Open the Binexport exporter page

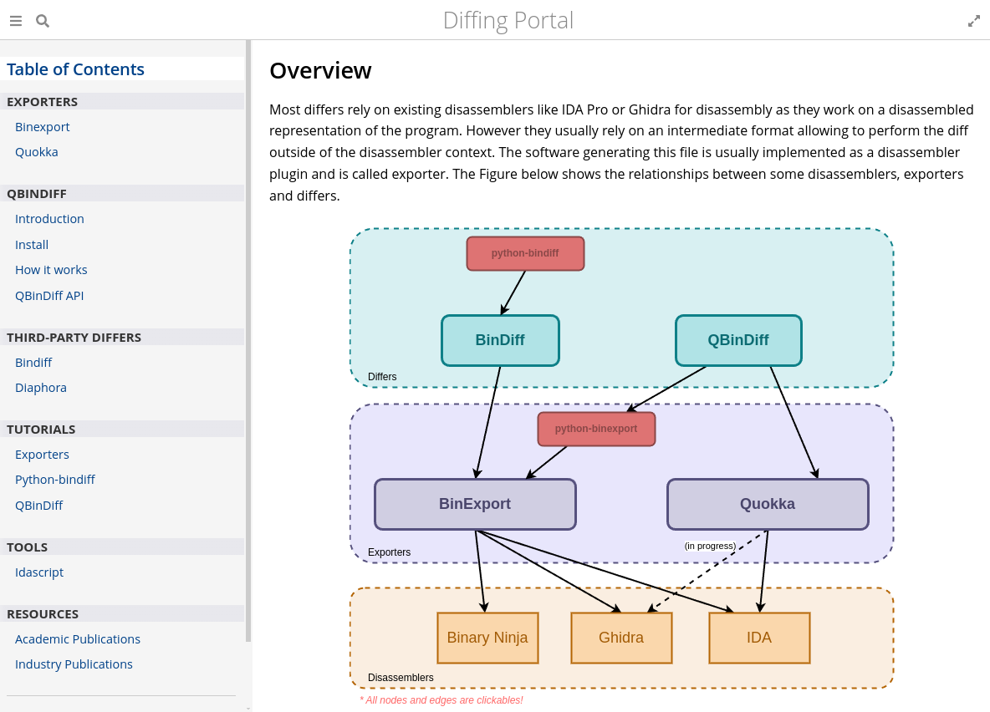click(43, 127)
